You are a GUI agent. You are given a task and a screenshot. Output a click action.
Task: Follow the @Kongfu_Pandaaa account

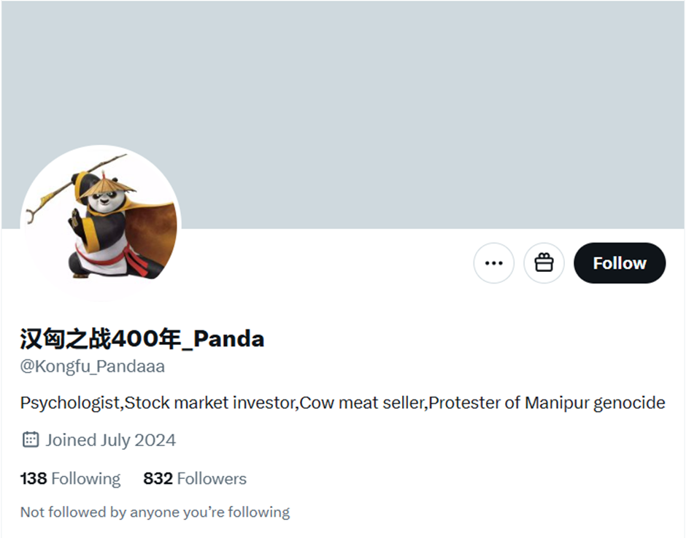620,263
